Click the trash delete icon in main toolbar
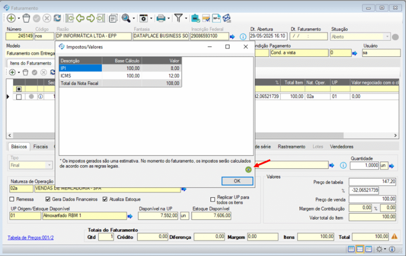Image resolution: width=406 pixels, height=256 pixels. click(26, 18)
